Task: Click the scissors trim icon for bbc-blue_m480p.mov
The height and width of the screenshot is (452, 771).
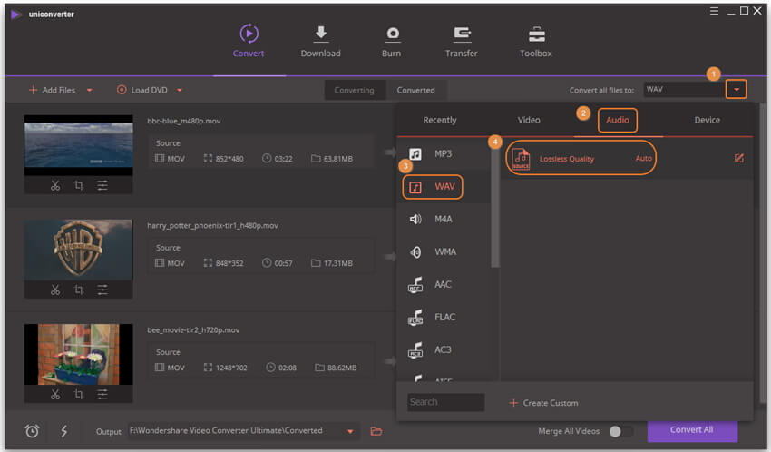Action: 55,185
